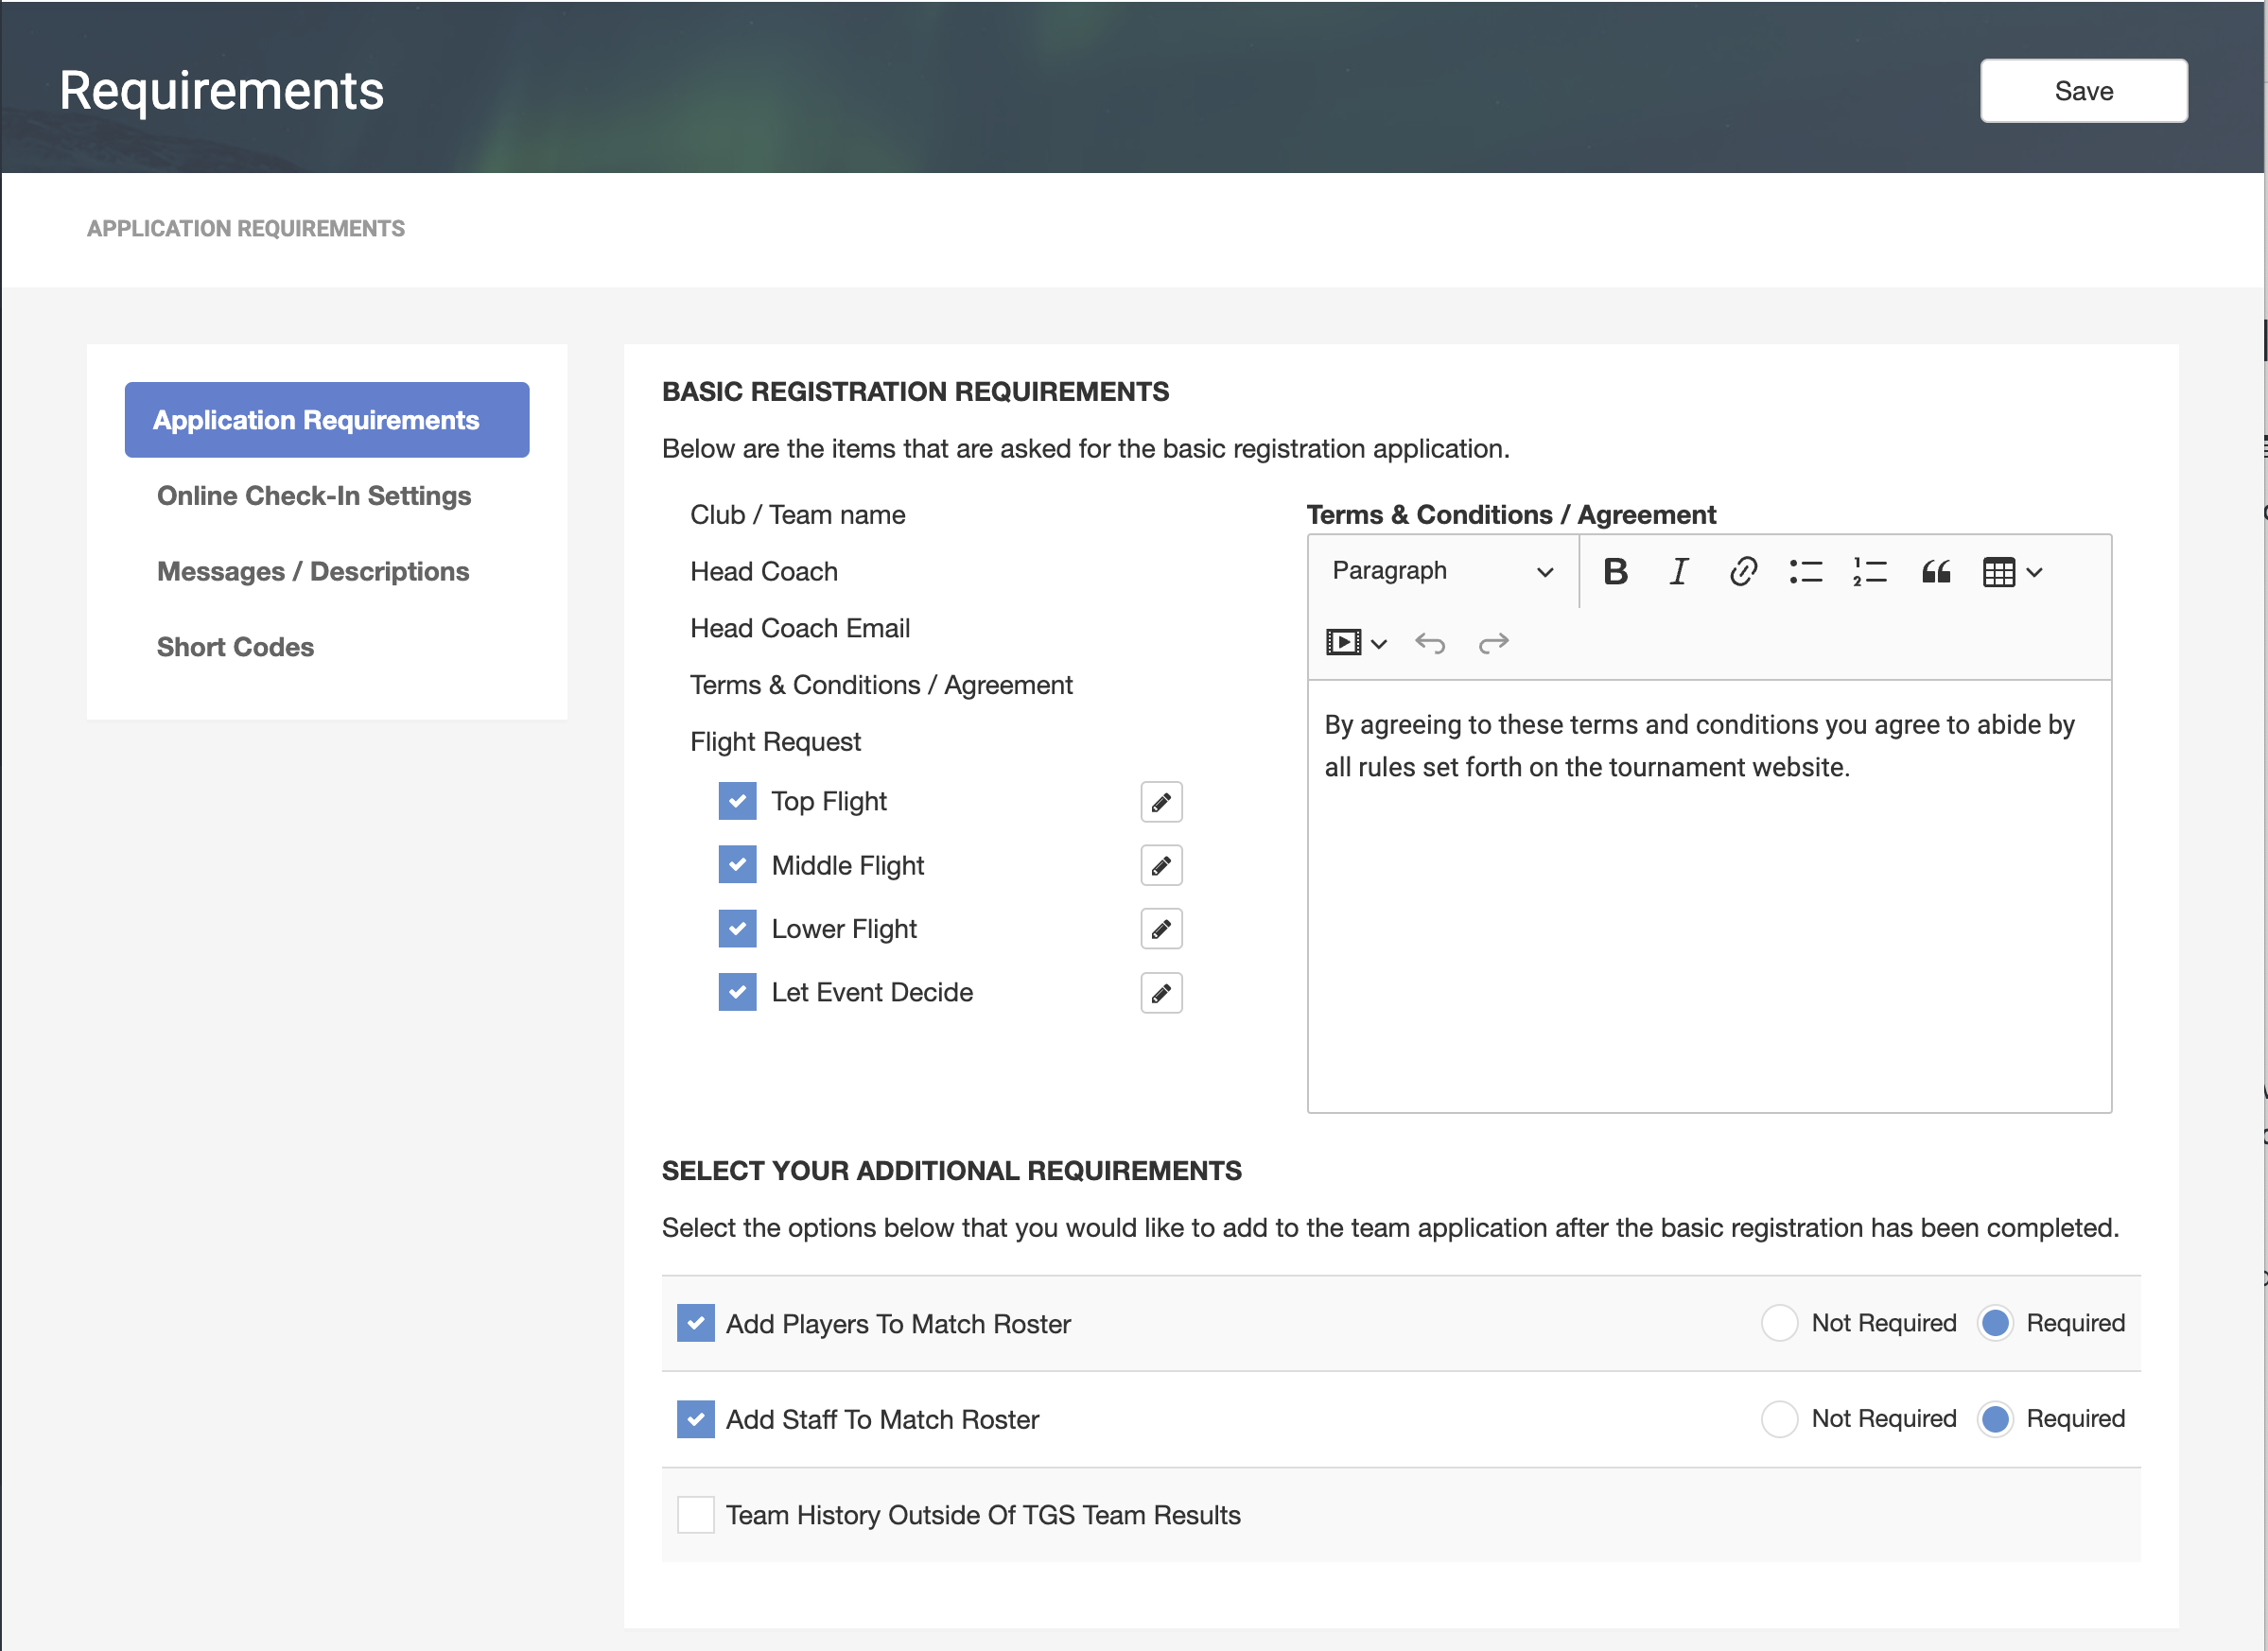The image size is (2268, 1651).
Task: Open the Short Codes section
Action: pyautogui.click(x=235, y=647)
